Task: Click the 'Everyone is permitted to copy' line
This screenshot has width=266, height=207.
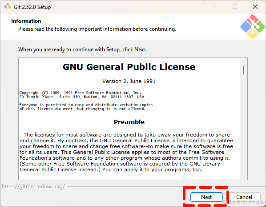Action: pos(86,105)
